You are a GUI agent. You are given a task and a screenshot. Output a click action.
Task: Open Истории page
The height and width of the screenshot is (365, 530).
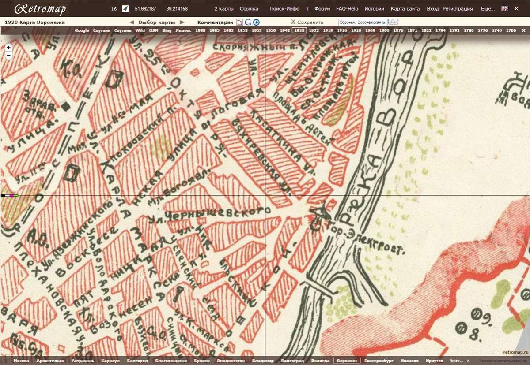tap(374, 9)
